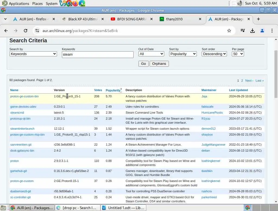Open the Per page dropdown
The width and height of the screenshot is (278, 211).
pos(238,54)
